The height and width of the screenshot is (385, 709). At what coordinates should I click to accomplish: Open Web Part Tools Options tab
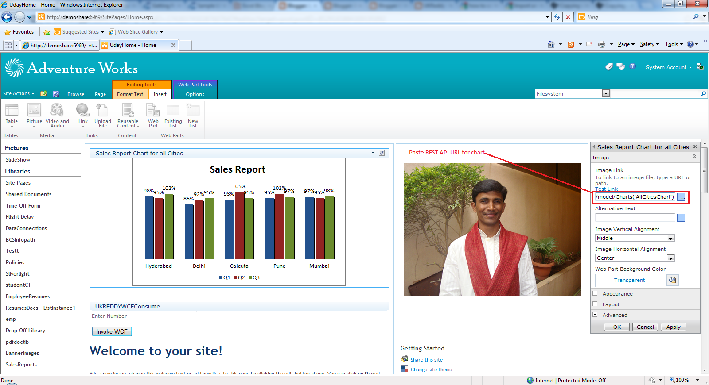195,94
